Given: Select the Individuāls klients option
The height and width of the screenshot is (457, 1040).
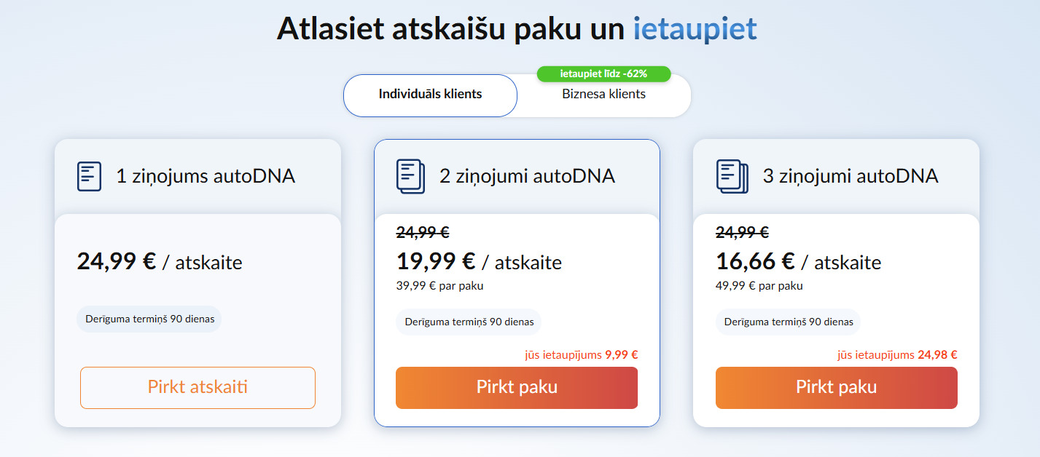Looking at the screenshot, I should (x=430, y=95).
